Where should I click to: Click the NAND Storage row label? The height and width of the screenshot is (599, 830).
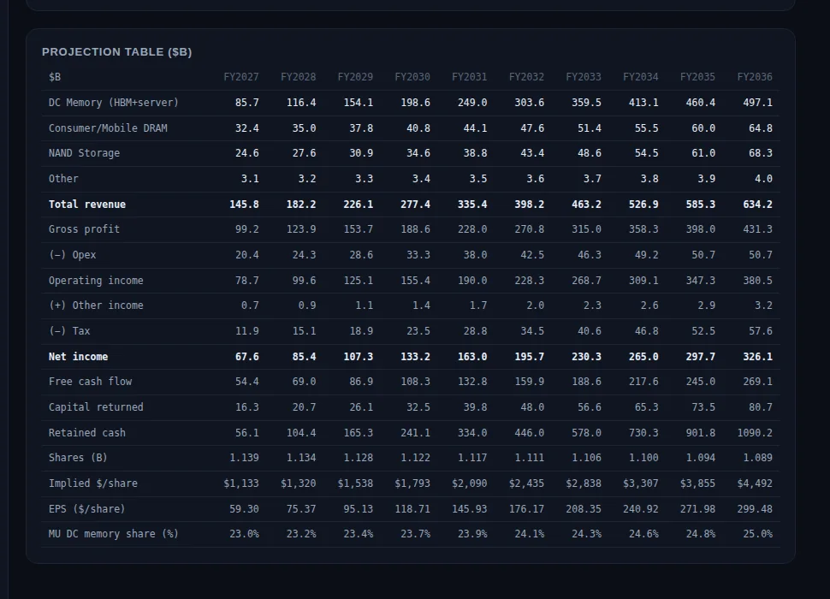point(84,153)
